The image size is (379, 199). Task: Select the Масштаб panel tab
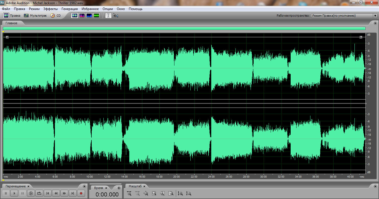tap(135, 186)
